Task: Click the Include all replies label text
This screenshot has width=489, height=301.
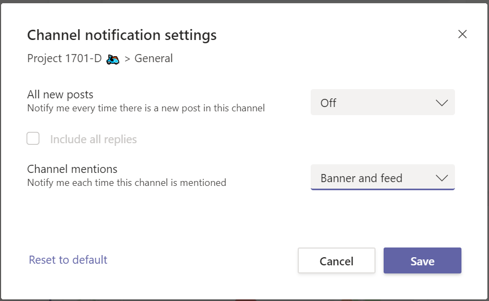Action: pyautogui.click(x=93, y=139)
